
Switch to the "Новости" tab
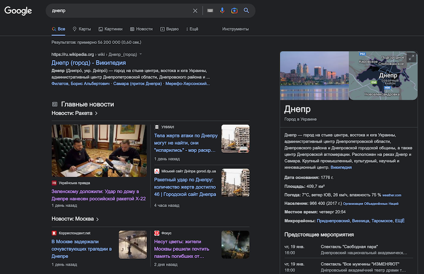pyautogui.click(x=141, y=29)
